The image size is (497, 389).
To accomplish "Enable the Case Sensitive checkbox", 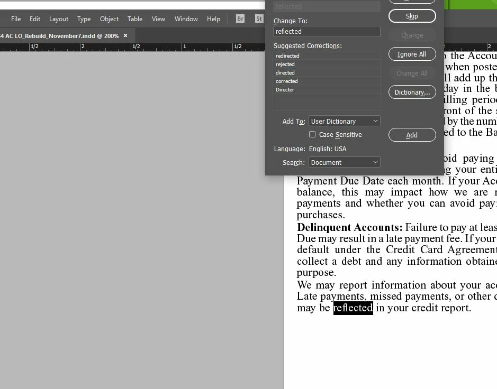I will click(312, 135).
